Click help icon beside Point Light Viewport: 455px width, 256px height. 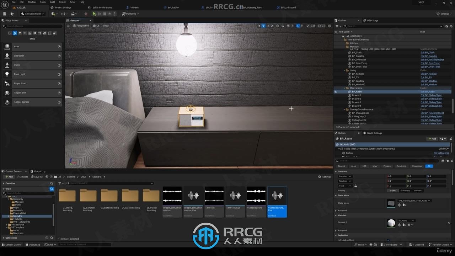59,74
